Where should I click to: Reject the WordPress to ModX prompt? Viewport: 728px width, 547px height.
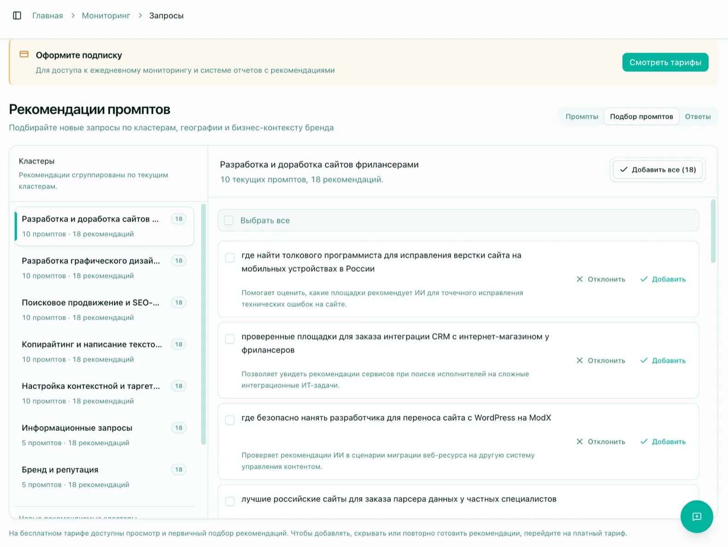pyautogui.click(x=601, y=442)
